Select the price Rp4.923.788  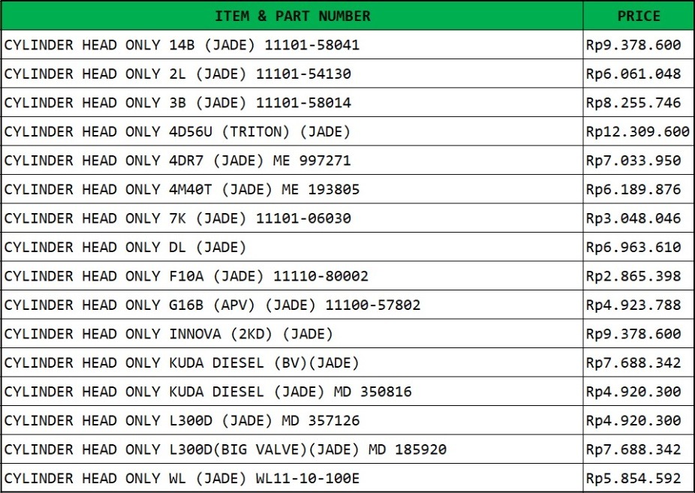[638, 305]
